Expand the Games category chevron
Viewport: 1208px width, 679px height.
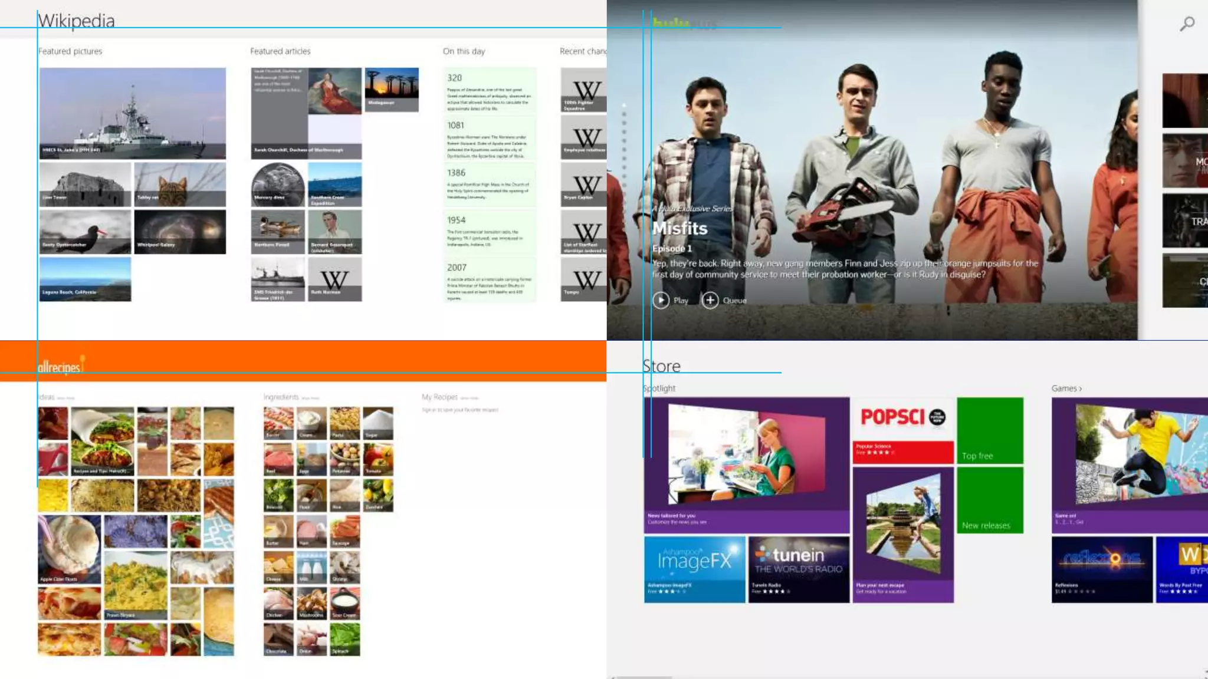(x=1080, y=388)
